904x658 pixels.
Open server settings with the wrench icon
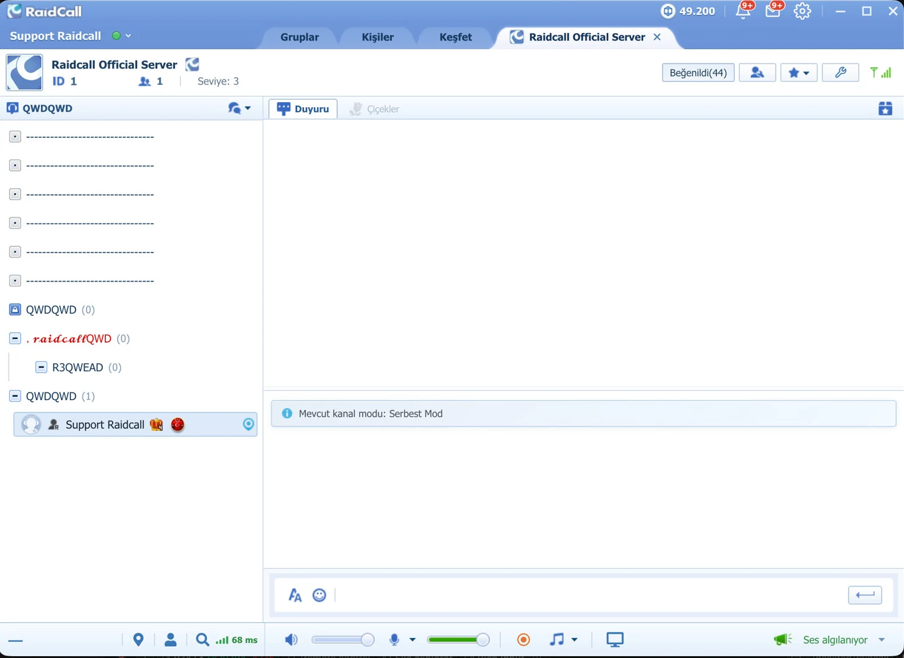click(840, 73)
